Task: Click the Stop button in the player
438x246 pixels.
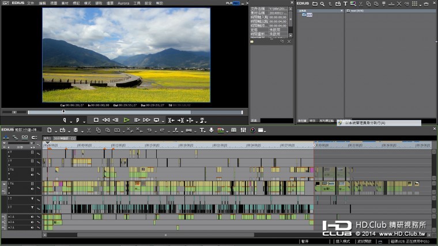Action: pos(96,120)
